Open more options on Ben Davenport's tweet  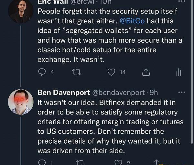tap(182, 93)
